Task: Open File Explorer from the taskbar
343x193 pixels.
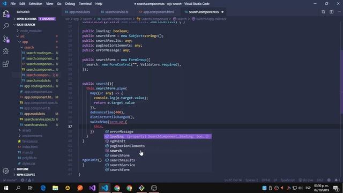Action: coord(55,188)
